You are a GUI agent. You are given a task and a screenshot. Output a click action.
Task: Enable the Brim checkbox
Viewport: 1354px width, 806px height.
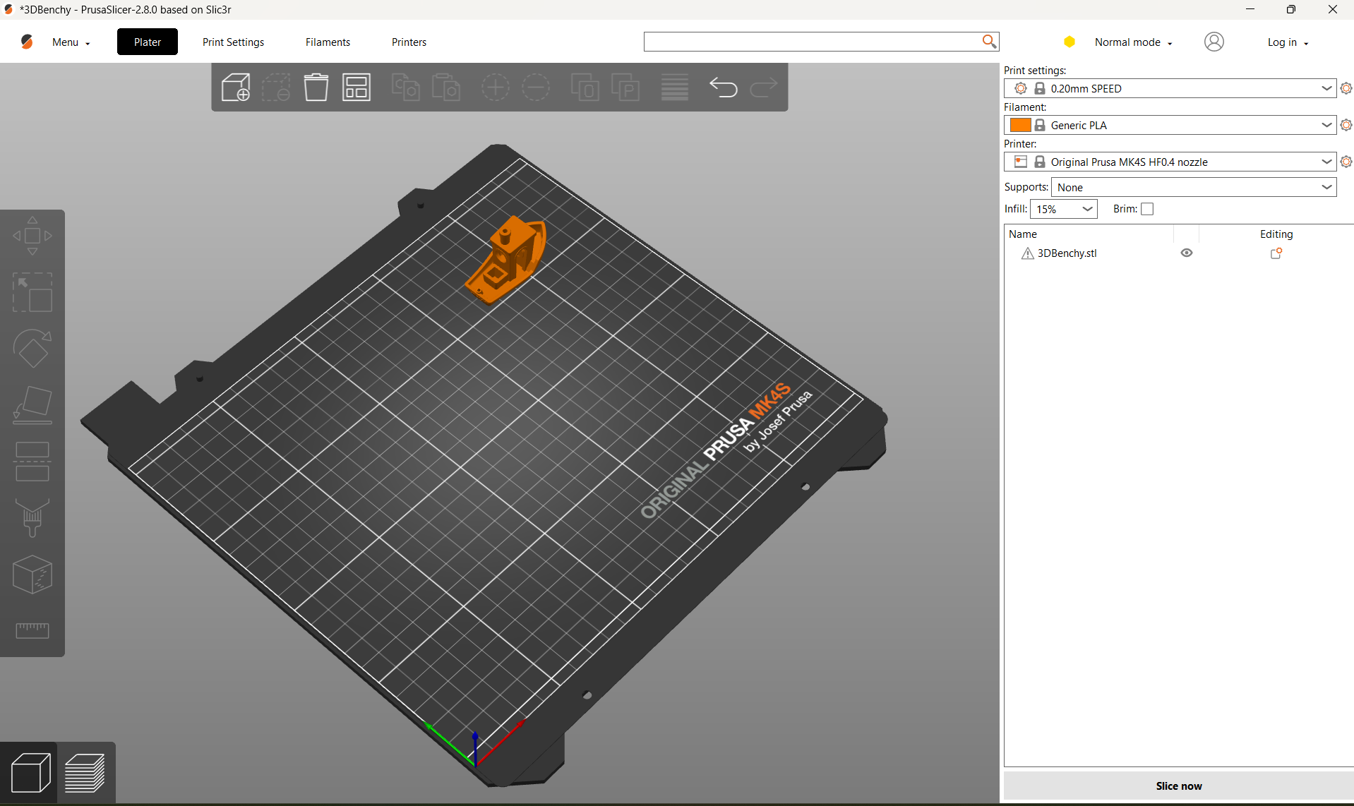click(1147, 209)
